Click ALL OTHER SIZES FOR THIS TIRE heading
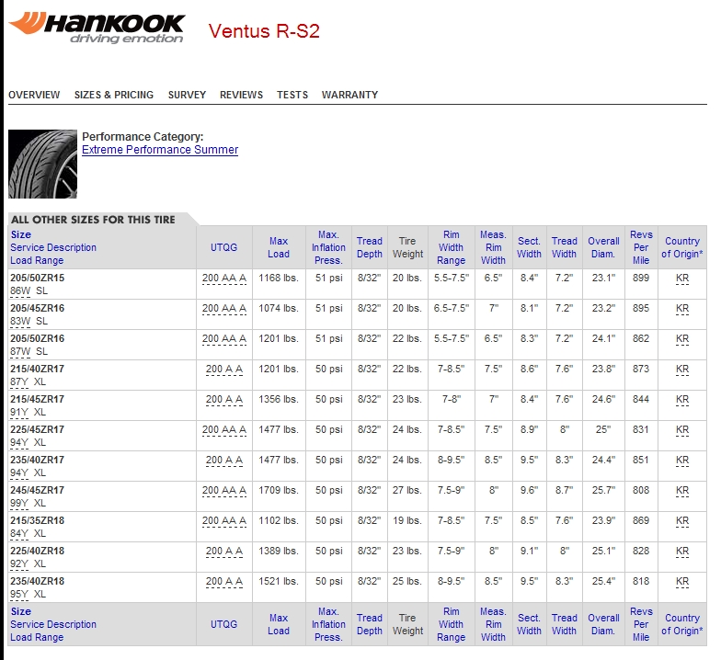Screen dimensions: 721x660 (93, 220)
